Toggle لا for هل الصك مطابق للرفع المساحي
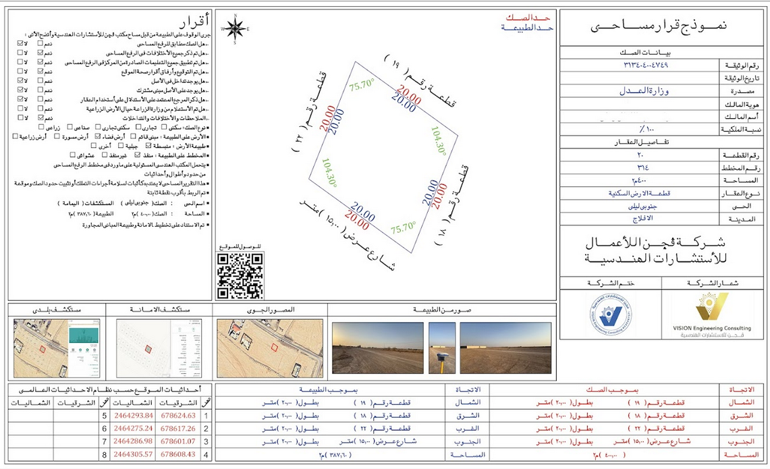 point(20,43)
